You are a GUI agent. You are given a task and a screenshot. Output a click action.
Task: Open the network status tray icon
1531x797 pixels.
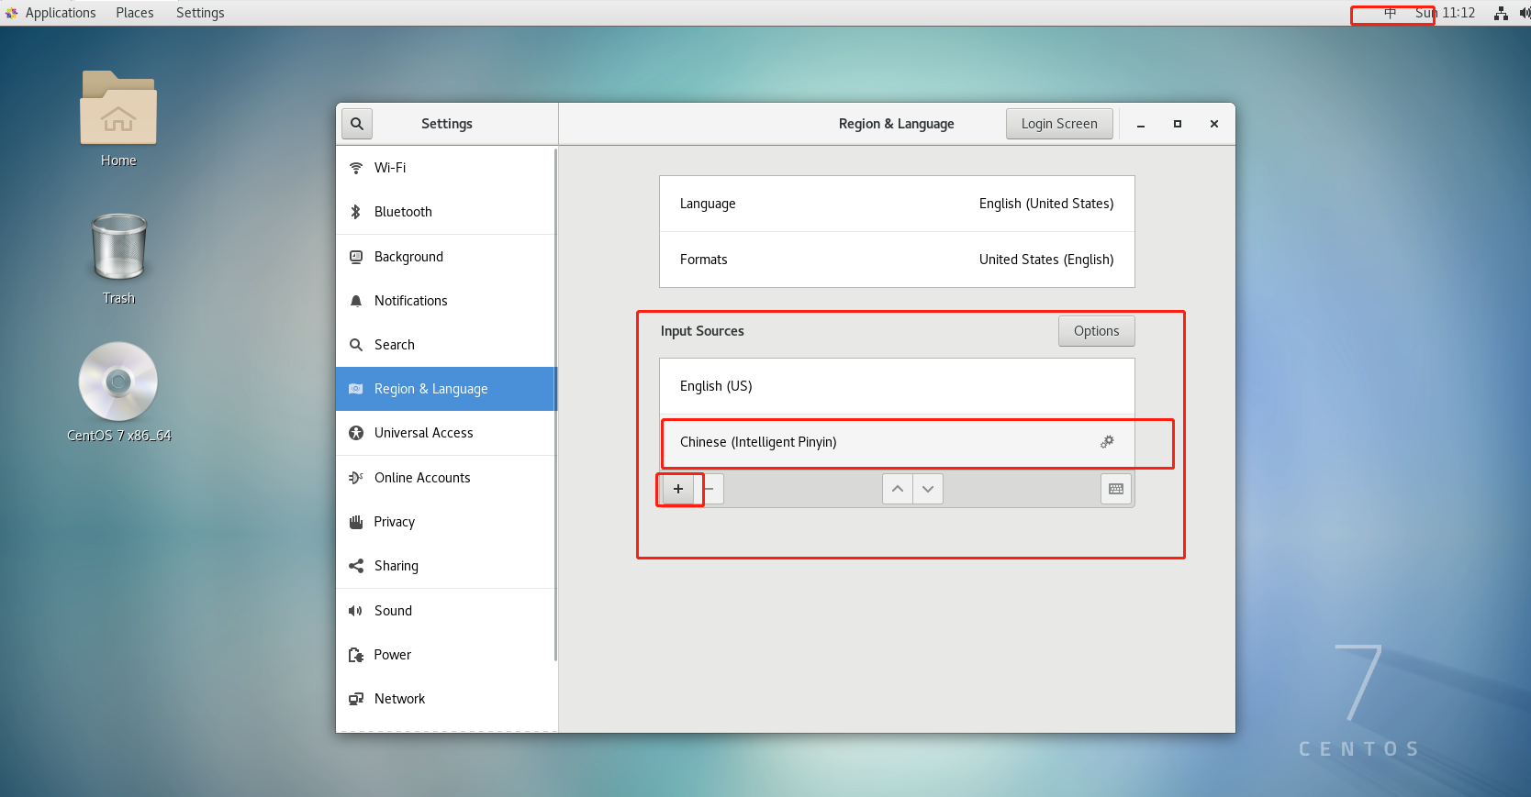click(x=1501, y=13)
